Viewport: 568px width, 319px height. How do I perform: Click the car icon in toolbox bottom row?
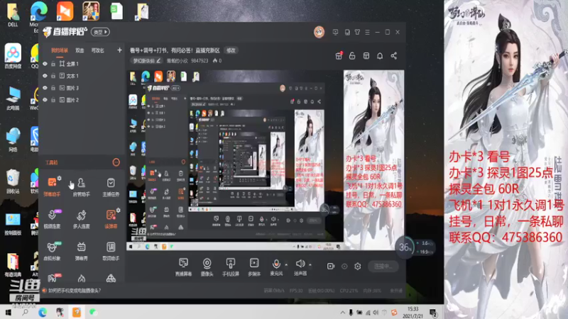pos(111,278)
